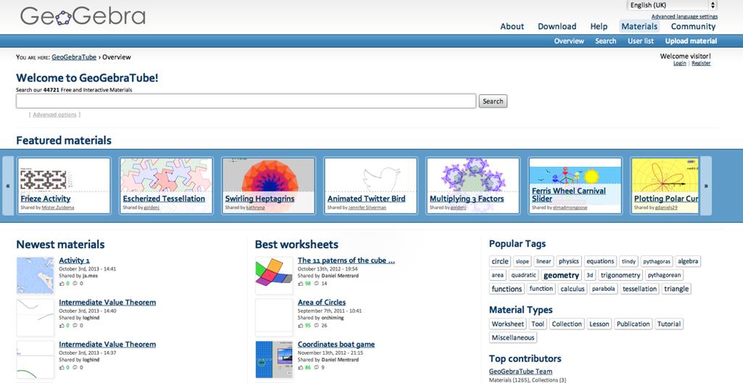
Task: Open author Jennifer Silverman's profile
Action: tap(366, 207)
